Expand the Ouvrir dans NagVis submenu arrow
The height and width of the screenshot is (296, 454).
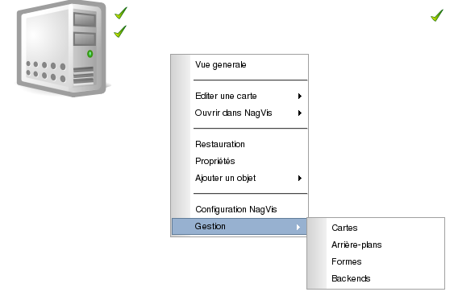(x=300, y=113)
